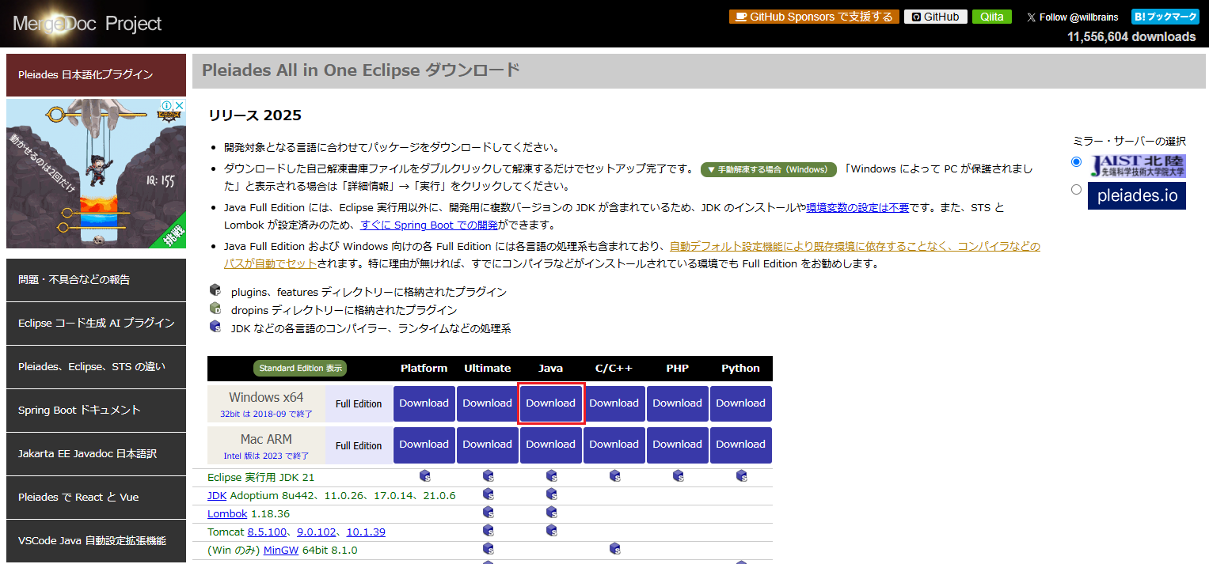Click the MergeDoc Project logo
The width and height of the screenshot is (1209, 564).
pyautogui.click(x=87, y=24)
